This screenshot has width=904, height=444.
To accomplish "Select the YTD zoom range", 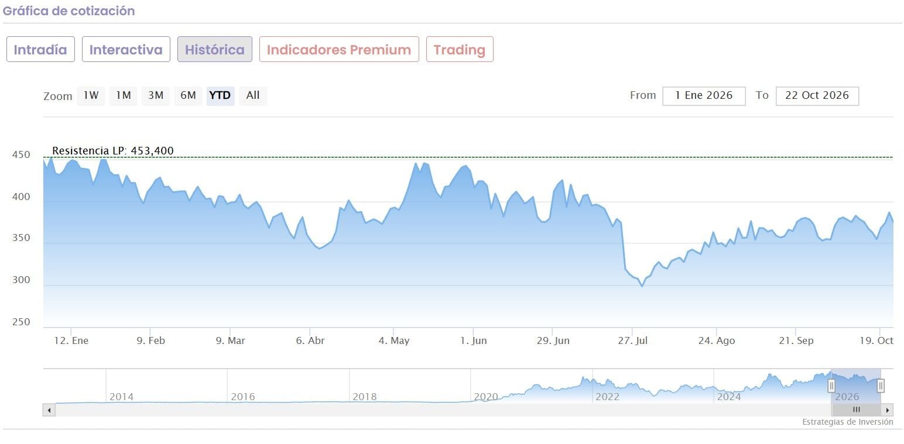I will (220, 95).
